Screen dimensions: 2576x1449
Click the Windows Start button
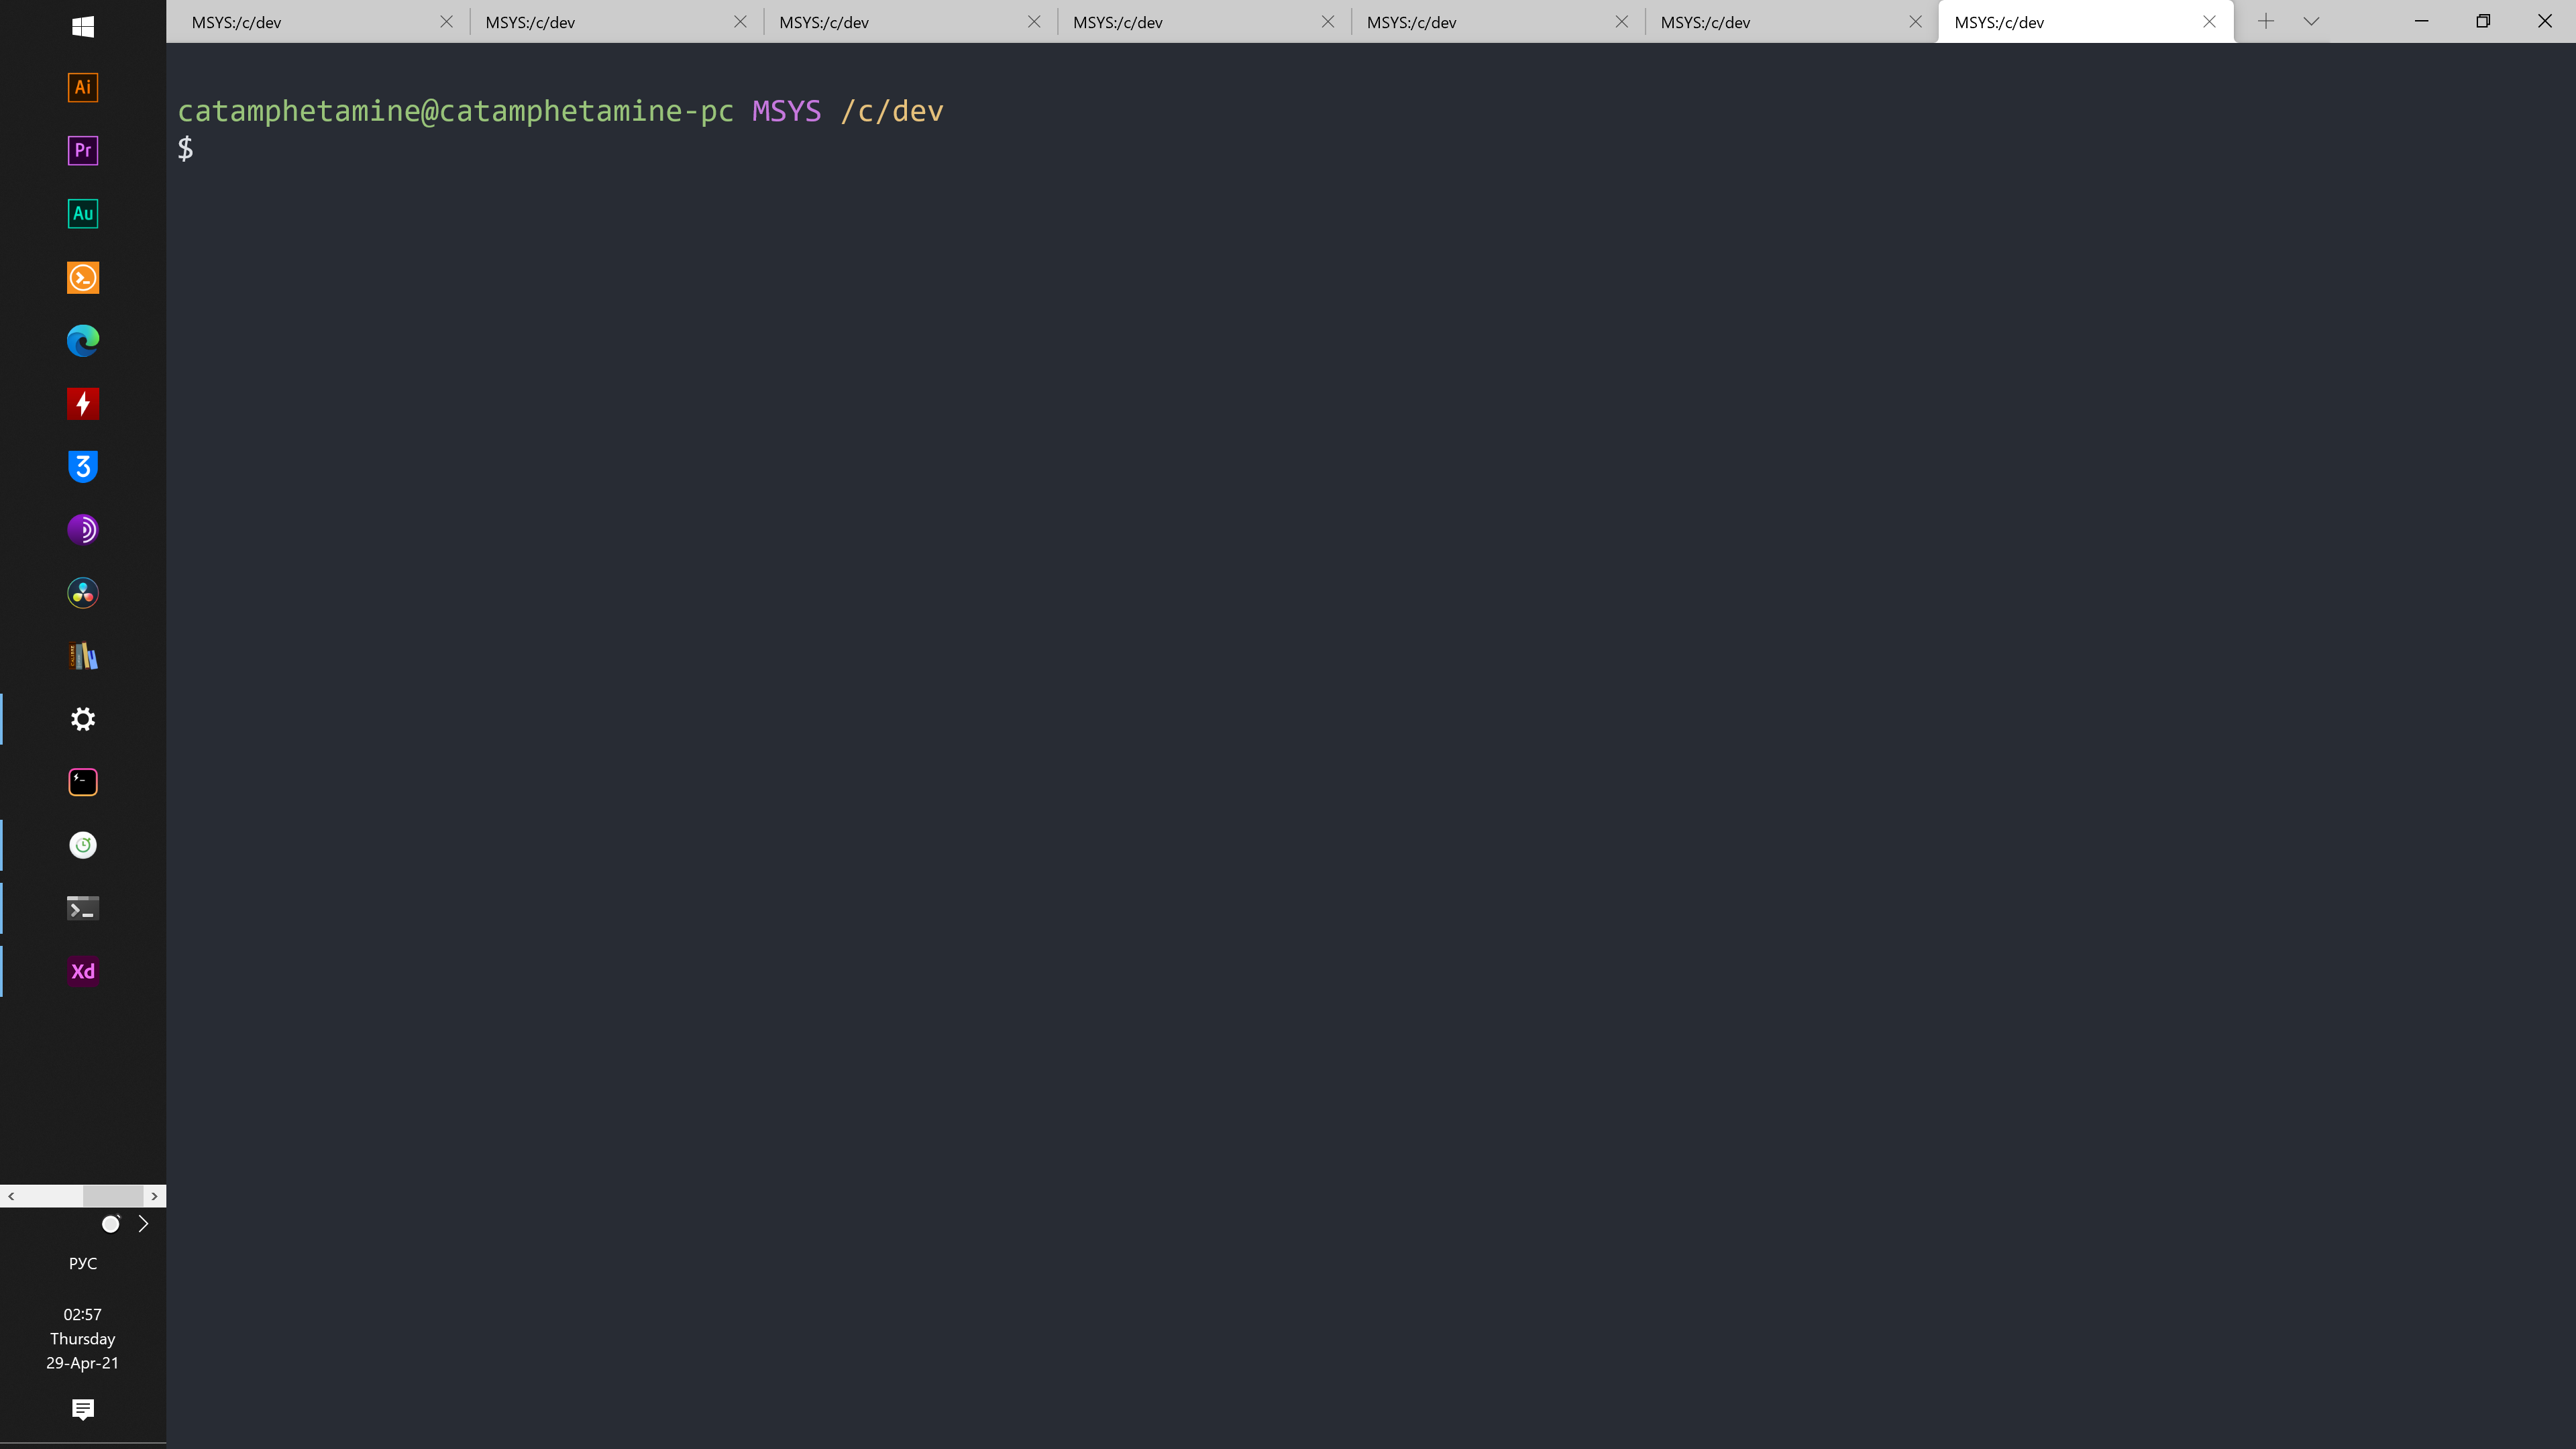pyautogui.click(x=83, y=26)
